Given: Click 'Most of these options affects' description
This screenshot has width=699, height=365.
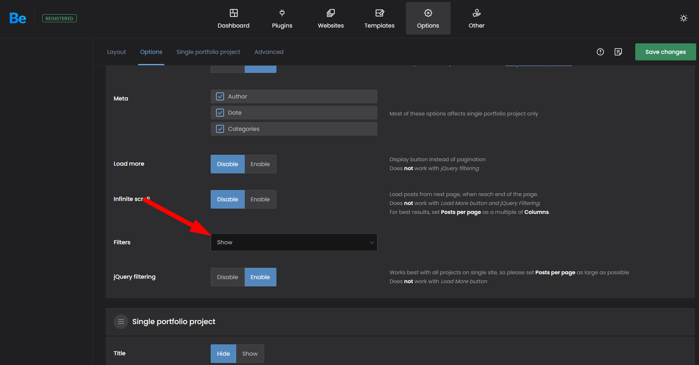Looking at the screenshot, I should pos(464,114).
